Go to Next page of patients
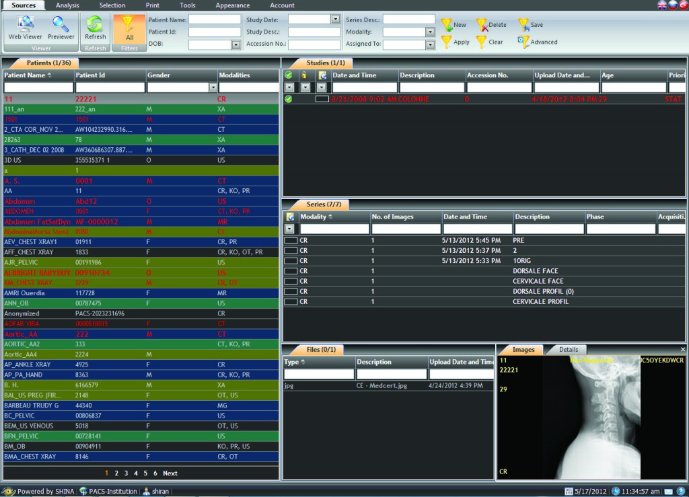Screen dimensions: 689x497 pyautogui.click(x=170, y=473)
